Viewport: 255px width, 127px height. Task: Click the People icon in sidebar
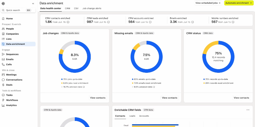point(3,29)
